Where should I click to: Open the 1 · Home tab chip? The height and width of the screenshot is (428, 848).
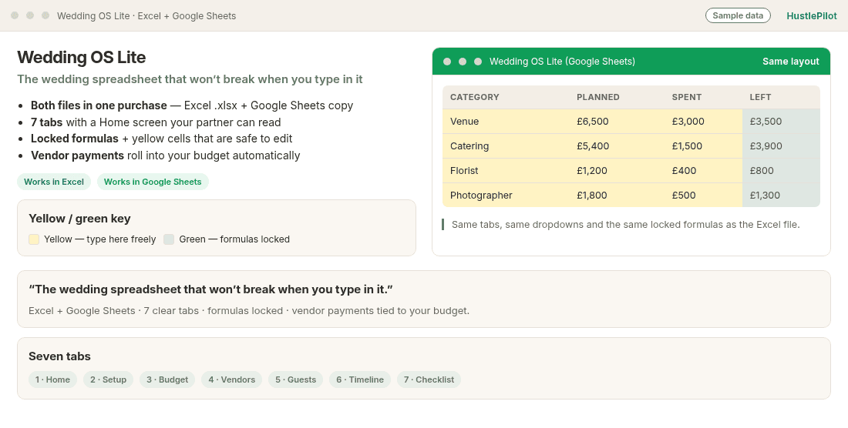(x=52, y=380)
